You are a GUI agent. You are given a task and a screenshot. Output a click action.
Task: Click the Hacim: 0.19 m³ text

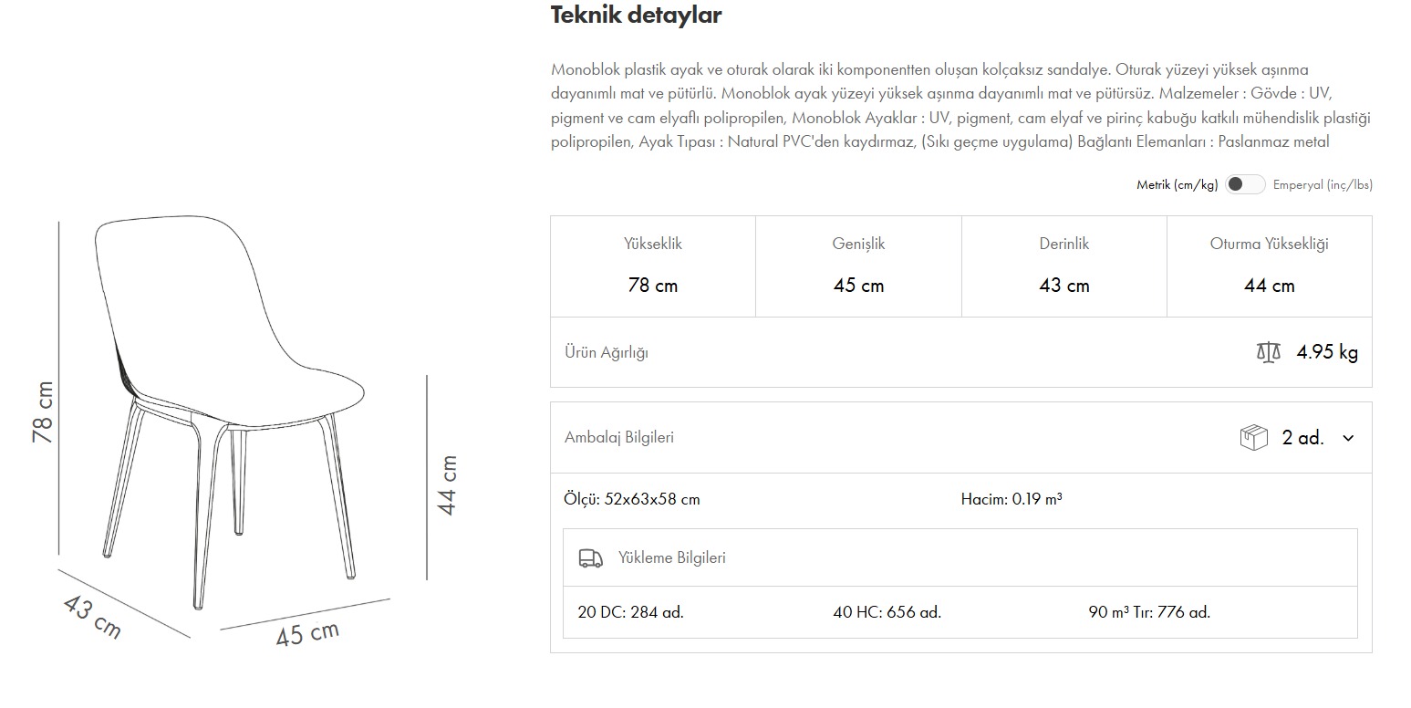coord(1011,499)
